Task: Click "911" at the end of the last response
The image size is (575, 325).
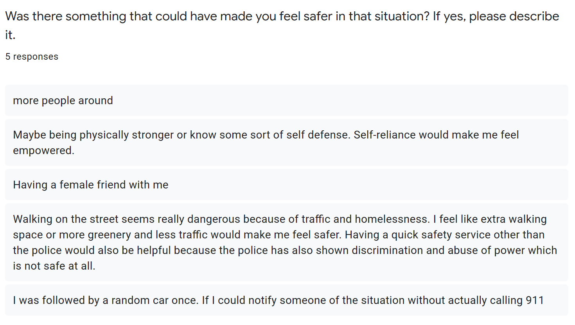Action: tap(535, 300)
